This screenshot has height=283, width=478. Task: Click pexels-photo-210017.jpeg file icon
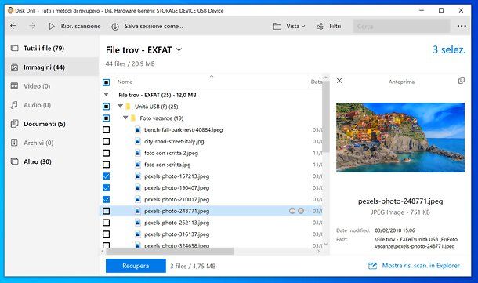click(138, 199)
